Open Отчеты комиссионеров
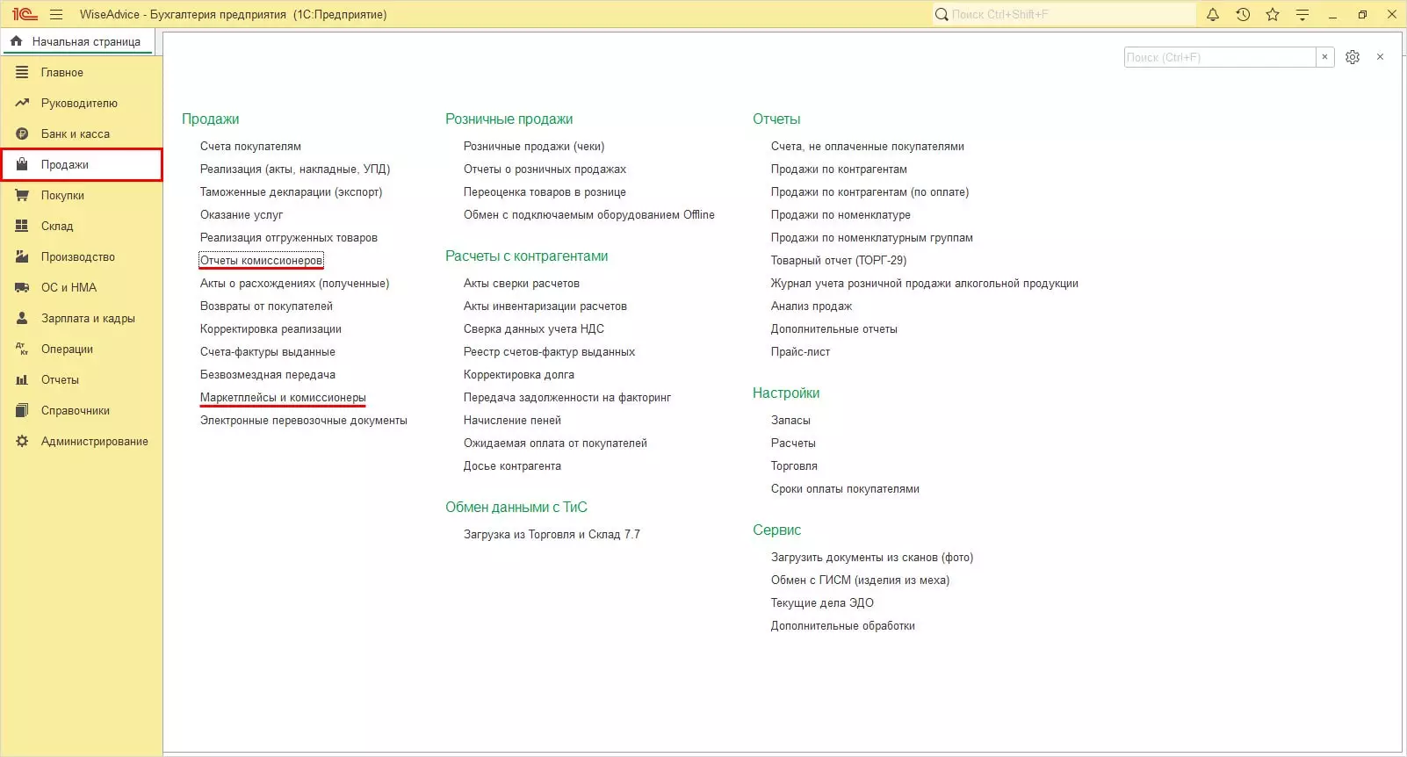Screen dimensions: 1407x757 (x=262, y=260)
